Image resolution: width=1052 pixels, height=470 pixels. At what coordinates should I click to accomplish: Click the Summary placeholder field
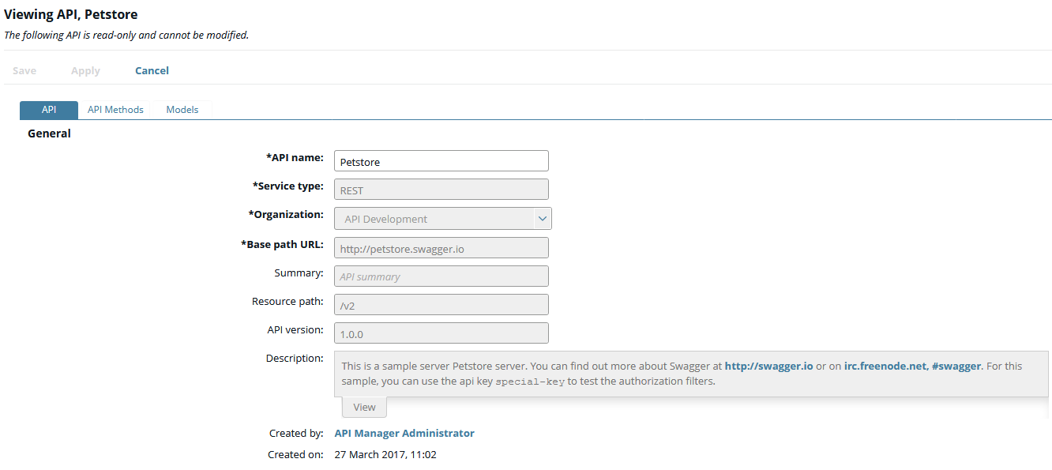point(441,276)
